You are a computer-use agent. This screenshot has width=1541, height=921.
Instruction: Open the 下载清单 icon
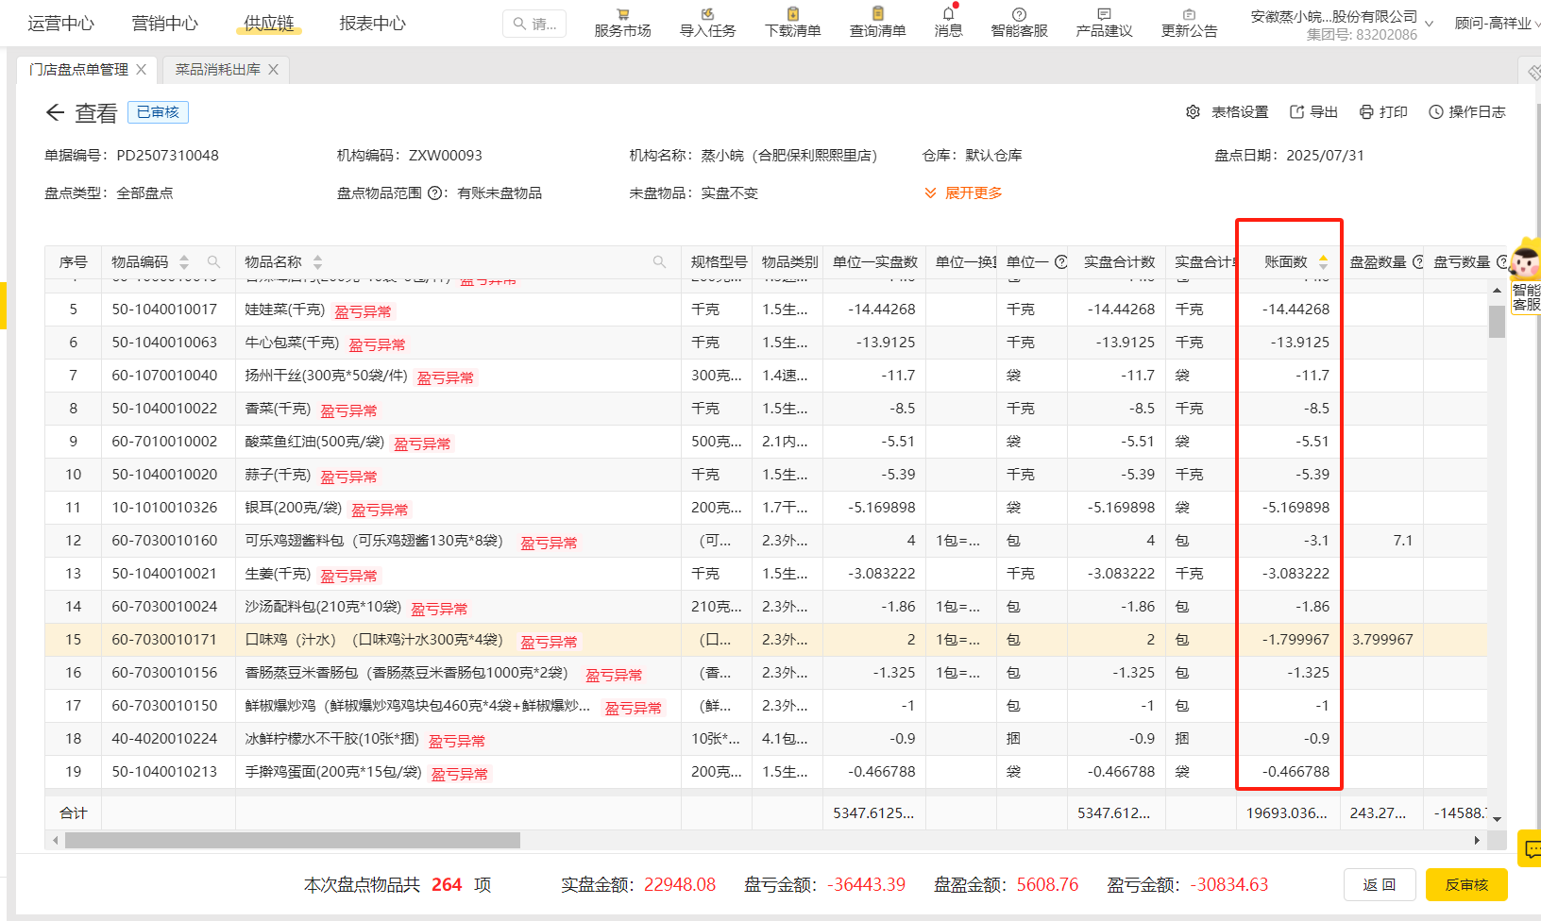[792, 14]
